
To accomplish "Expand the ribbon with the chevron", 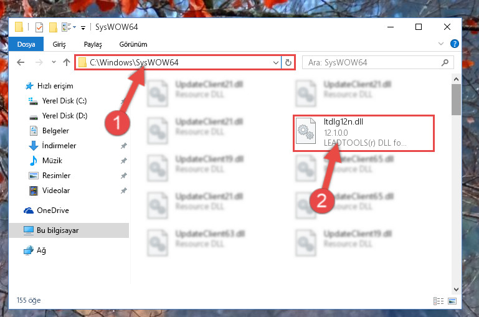I will coord(441,44).
